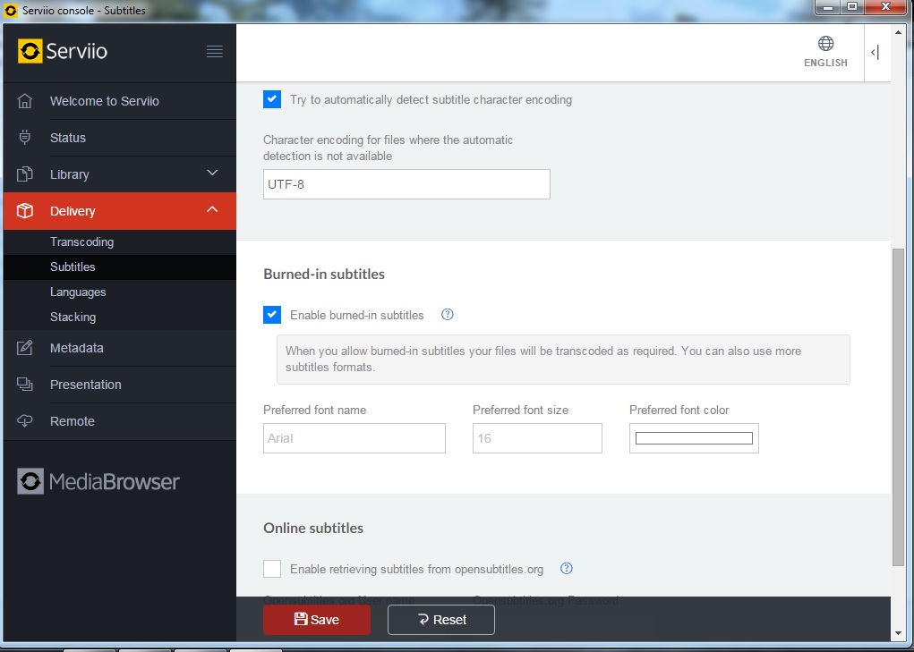Open help icon next to opensubtitles.org option

[566, 569]
